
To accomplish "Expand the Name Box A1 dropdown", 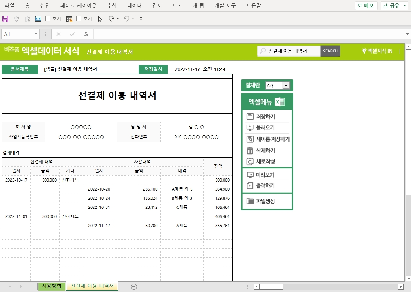I will [36, 34].
